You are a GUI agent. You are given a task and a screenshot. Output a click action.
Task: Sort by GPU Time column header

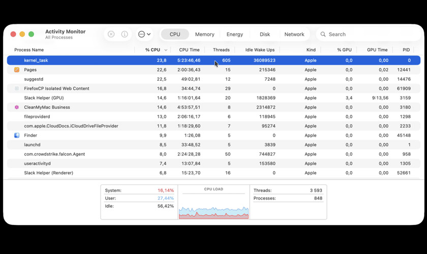point(377,50)
